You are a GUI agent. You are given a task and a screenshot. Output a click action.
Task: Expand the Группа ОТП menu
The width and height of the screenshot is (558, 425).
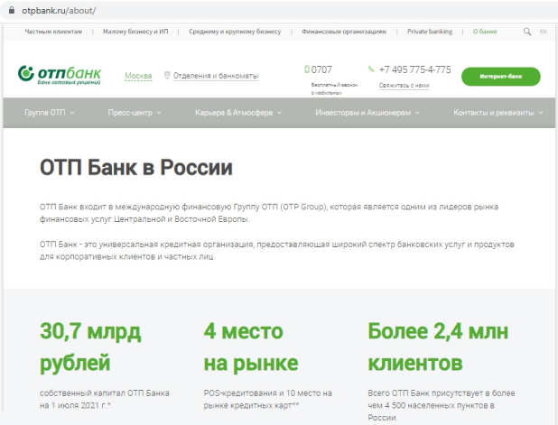pos(50,113)
